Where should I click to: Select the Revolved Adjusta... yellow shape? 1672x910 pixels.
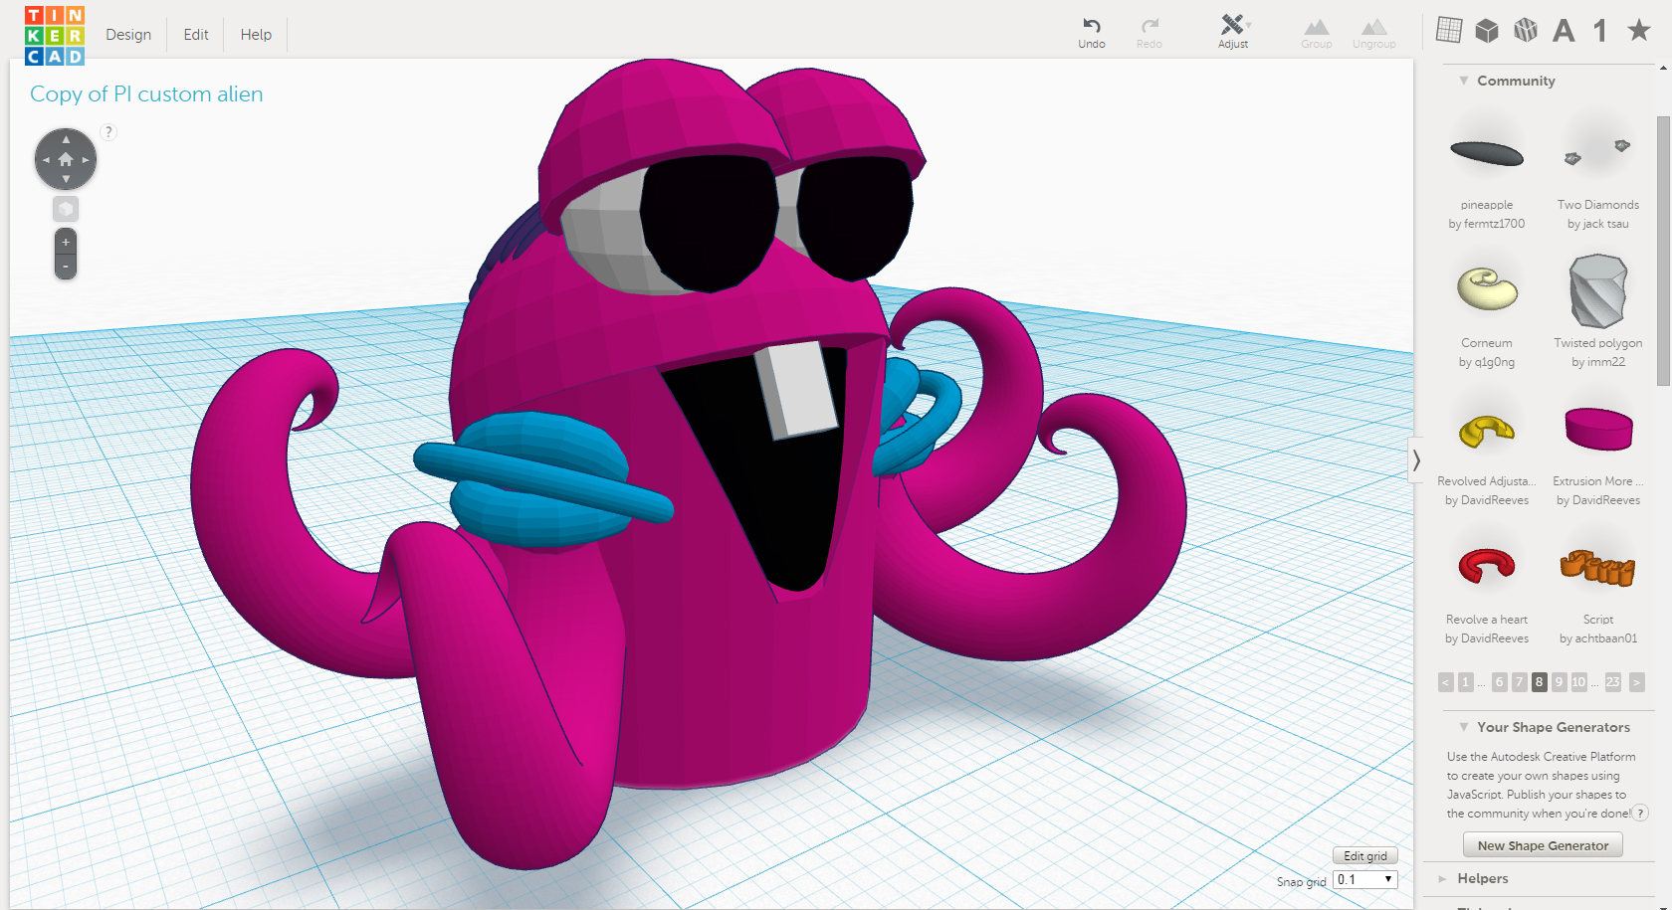click(1487, 430)
